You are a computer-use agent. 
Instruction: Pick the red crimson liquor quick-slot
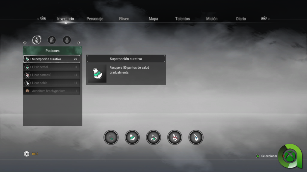pyautogui.click(x=175, y=137)
